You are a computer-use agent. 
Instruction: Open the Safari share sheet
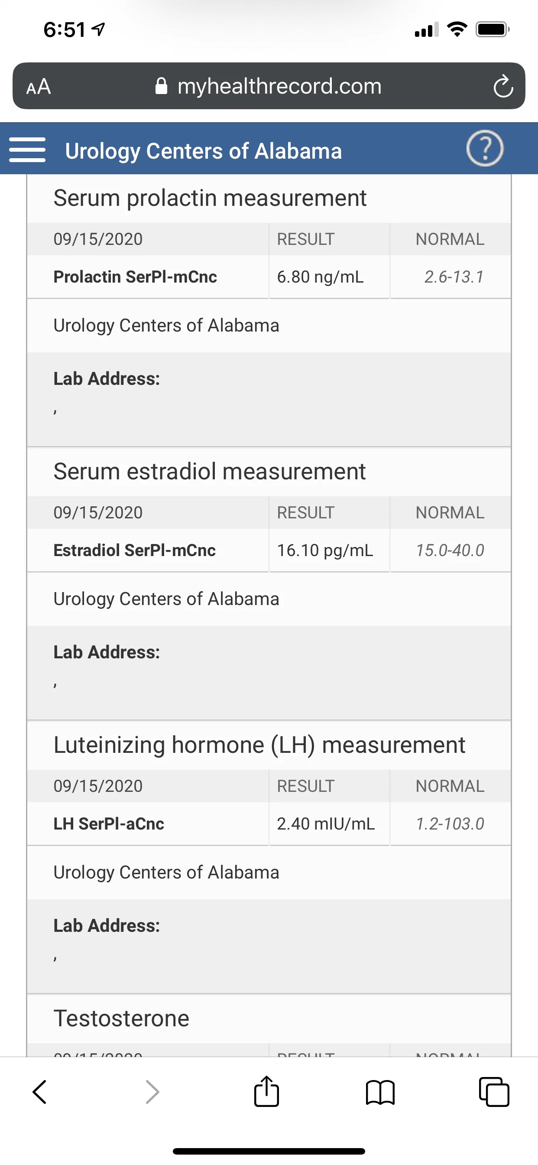tap(266, 1091)
